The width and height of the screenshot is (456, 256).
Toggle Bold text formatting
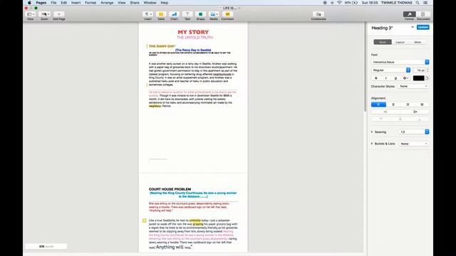(x=376, y=78)
